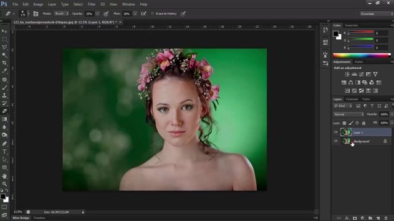Image resolution: width=394 pixels, height=221 pixels.
Task: Hide Layer 1 using eye icon
Action: [336, 133]
